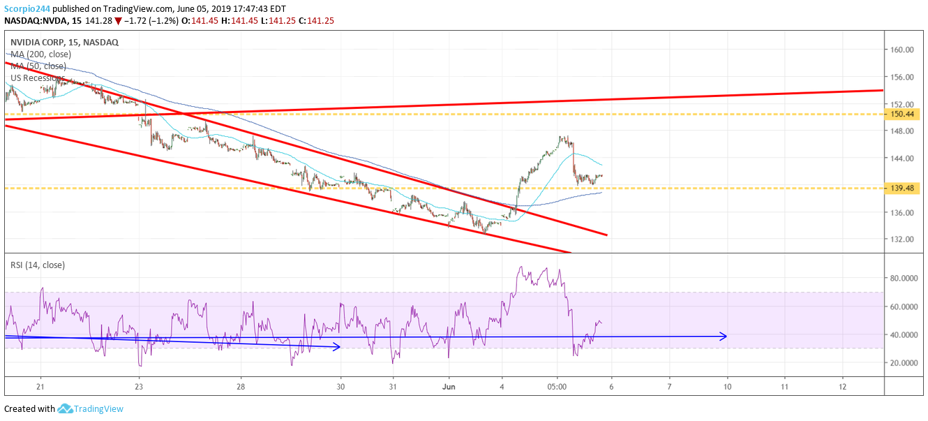Click the short blue arrow's arrowhead near 30

click(x=336, y=346)
